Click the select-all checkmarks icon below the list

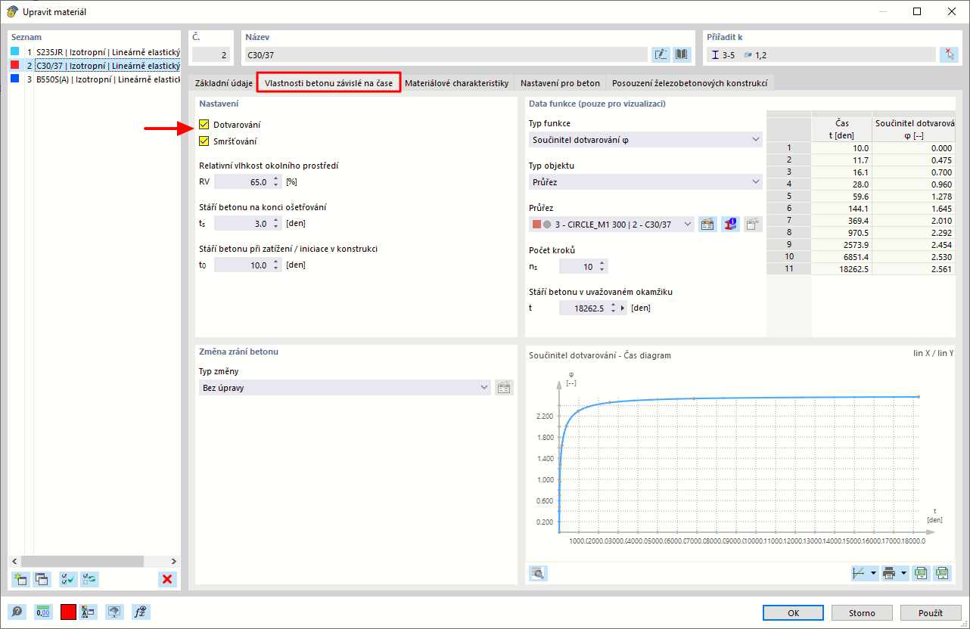[68, 579]
